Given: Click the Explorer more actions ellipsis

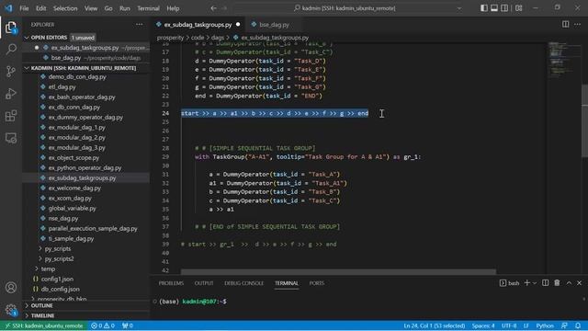Looking at the screenshot, I should pyautogui.click(x=139, y=25).
